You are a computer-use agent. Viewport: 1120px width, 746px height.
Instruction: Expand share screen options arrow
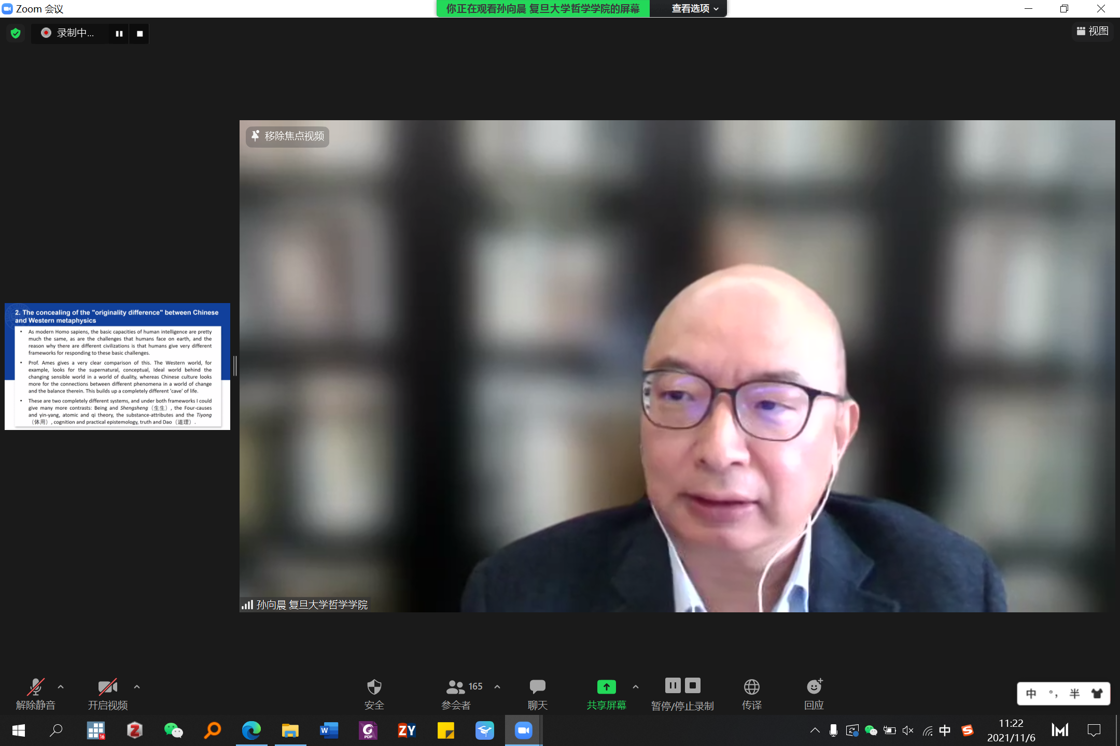[636, 687]
